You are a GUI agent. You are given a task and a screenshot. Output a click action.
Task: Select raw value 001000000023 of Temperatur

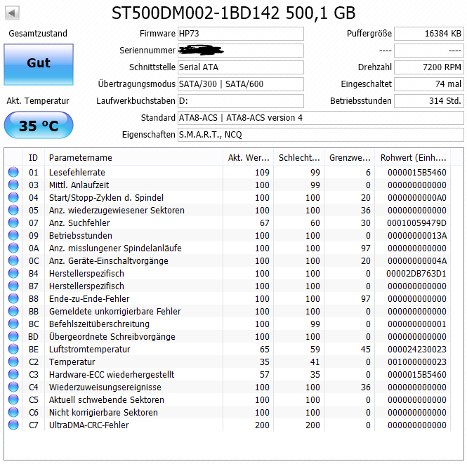416,362
